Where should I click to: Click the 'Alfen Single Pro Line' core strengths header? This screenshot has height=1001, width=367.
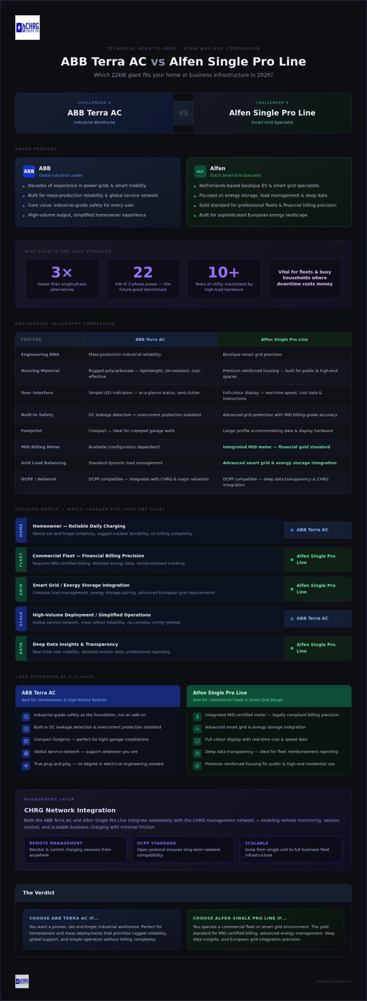coord(269,696)
